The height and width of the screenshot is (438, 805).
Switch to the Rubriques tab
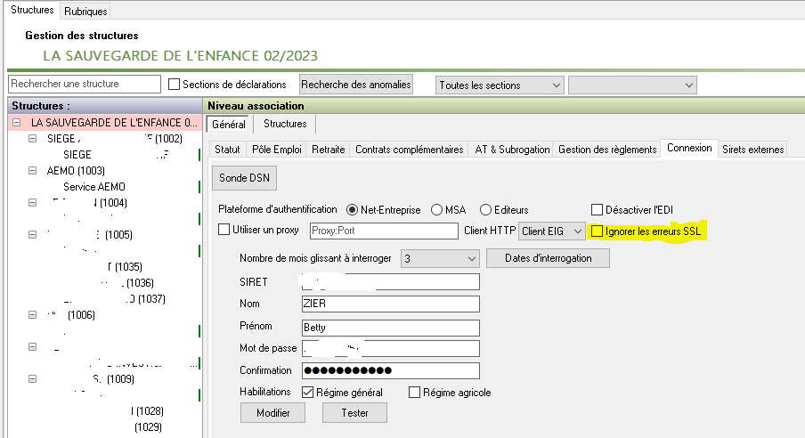tap(85, 12)
